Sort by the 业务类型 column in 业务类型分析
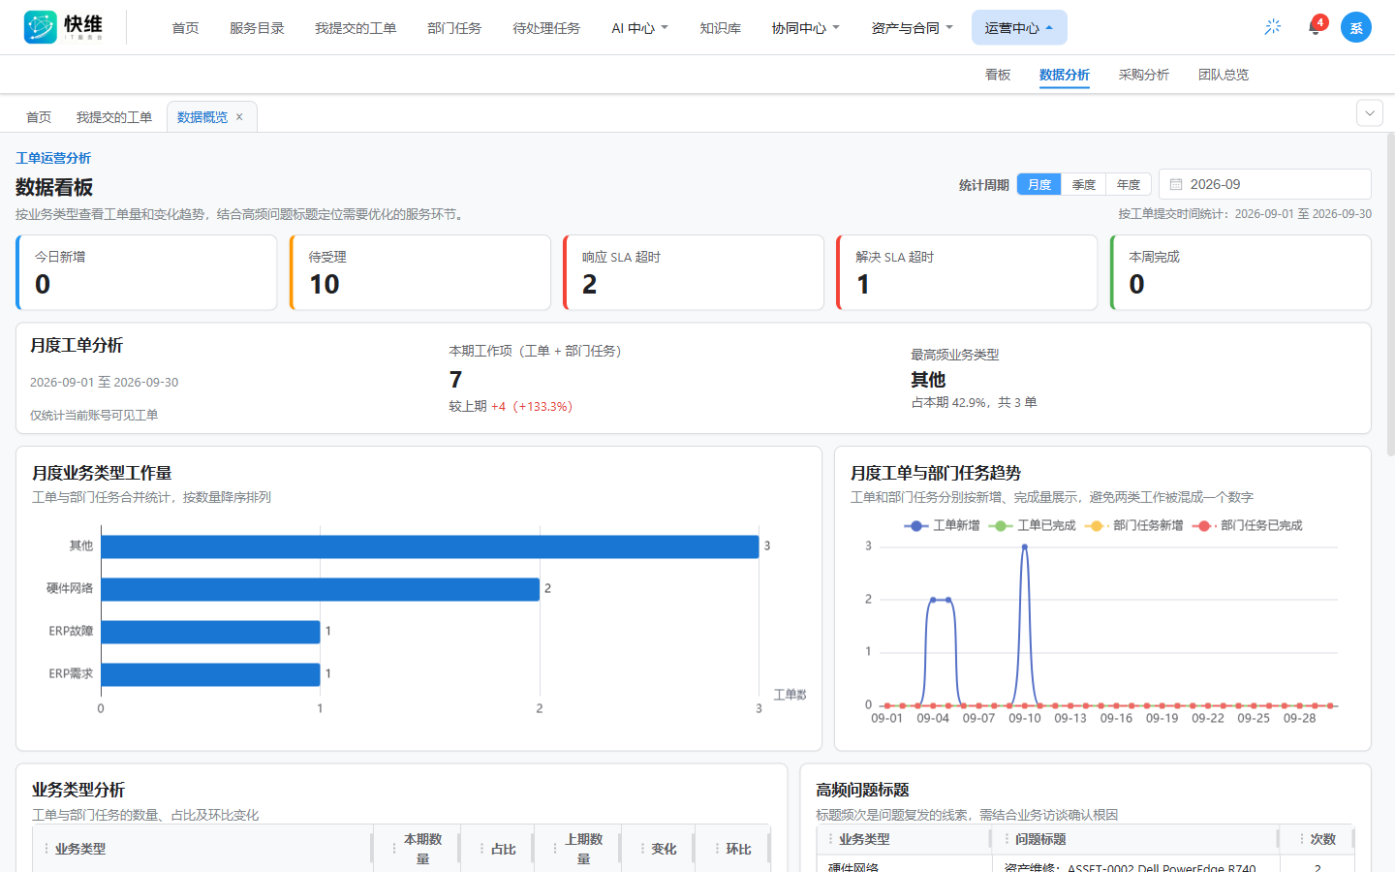This screenshot has width=1395, height=872. coord(203,849)
